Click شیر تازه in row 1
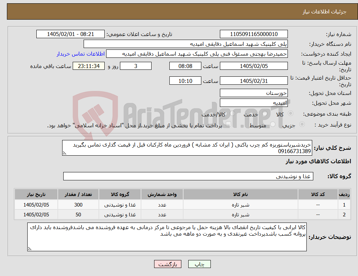The width and height of the screenshot is (358, 276). click(240, 205)
